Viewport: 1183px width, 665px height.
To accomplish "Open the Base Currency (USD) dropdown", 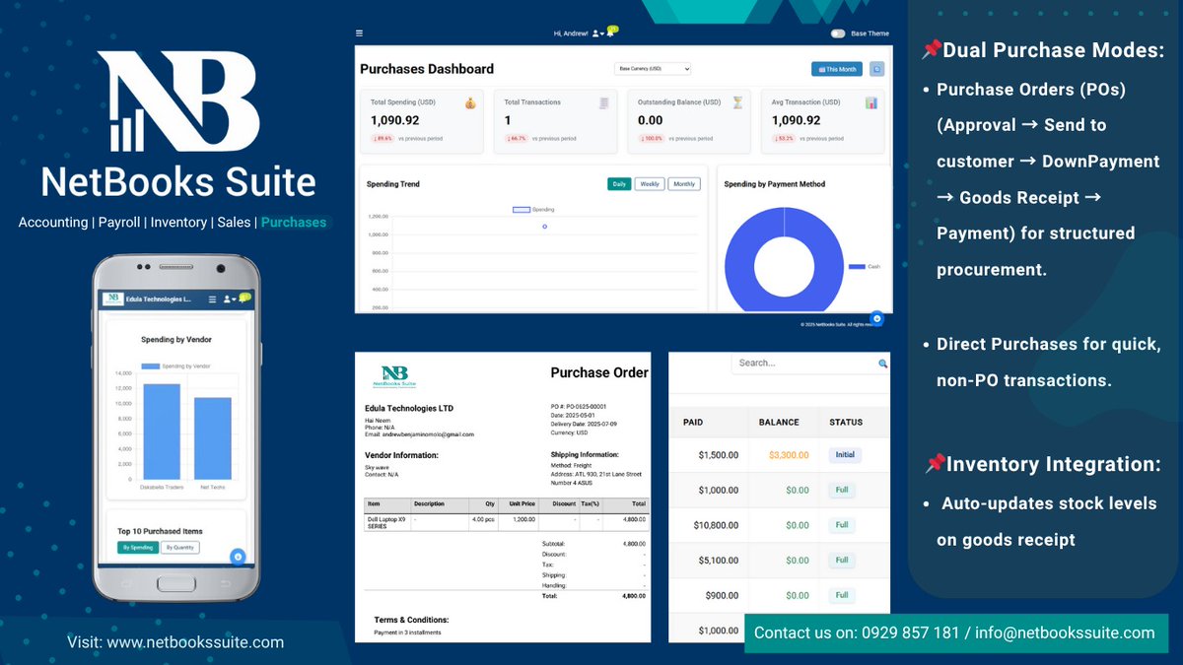I will click(x=653, y=69).
